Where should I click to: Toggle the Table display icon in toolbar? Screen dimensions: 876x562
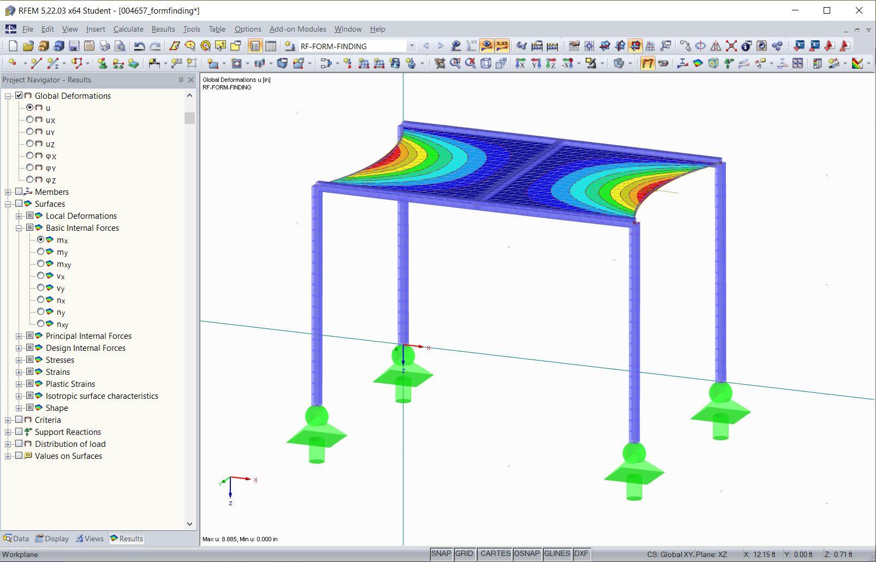tap(271, 46)
